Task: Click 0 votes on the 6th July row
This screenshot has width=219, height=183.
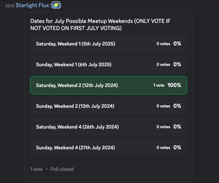Action: (x=163, y=64)
